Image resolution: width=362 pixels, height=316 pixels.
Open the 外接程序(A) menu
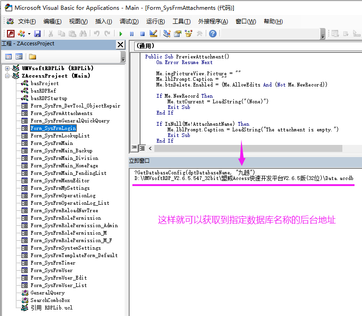[x=213, y=22]
